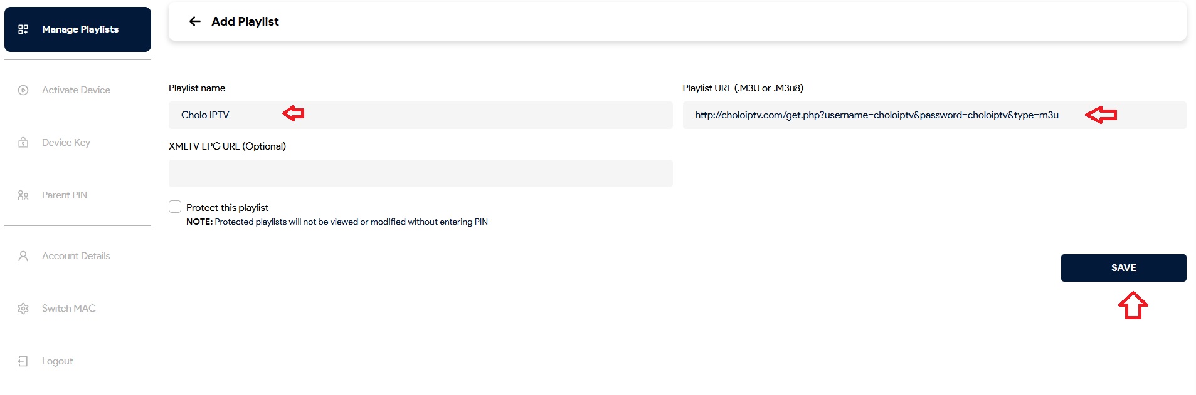The height and width of the screenshot is (395, 1196).
Task: Click the XMLTV EPG URL field
Action: [420, 173]
